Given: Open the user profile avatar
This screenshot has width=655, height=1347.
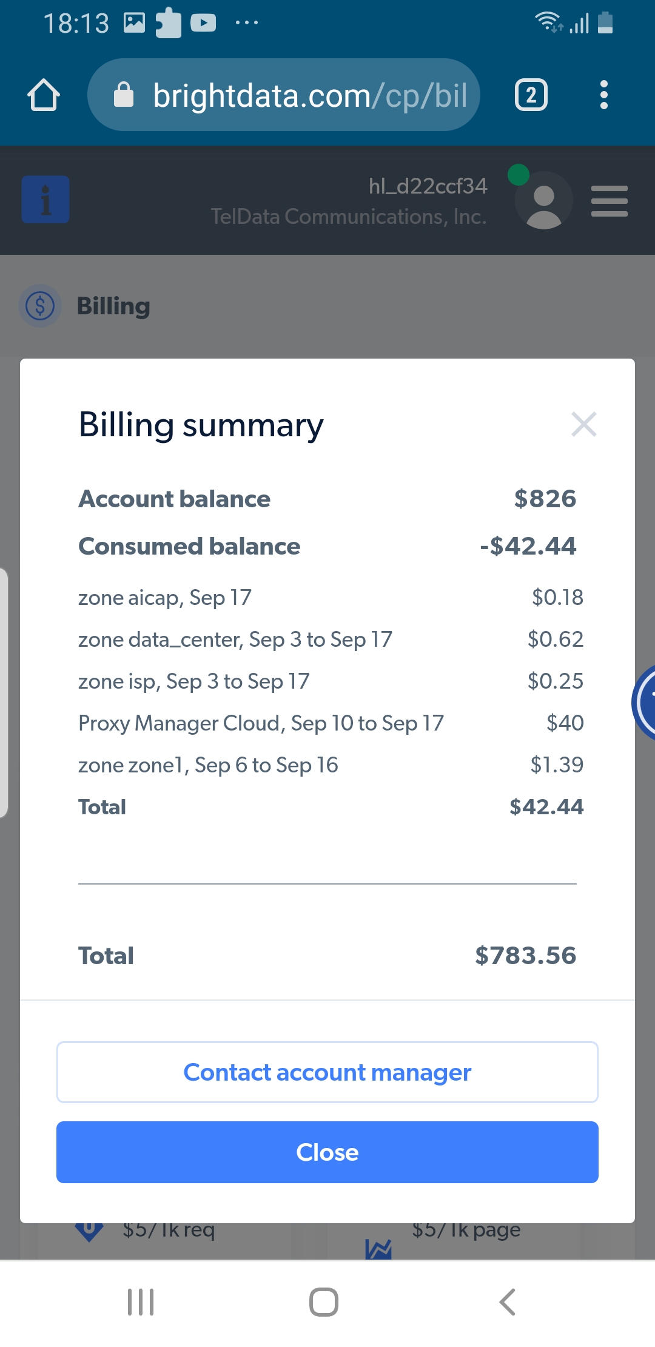Looking at the screenshot, I should point(543,200).
